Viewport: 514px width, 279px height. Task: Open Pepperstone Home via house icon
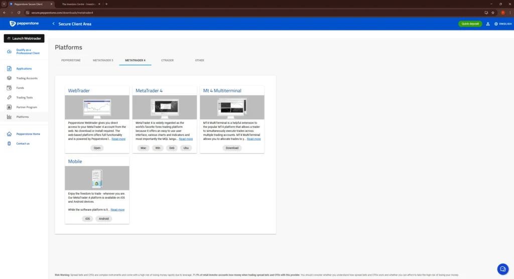pyautogui.click(x=9, y=134)
